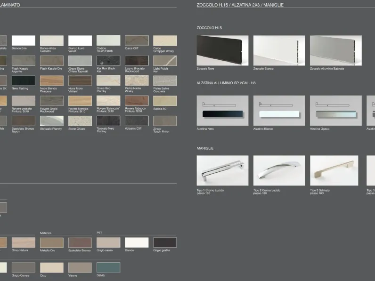Click the 'Tipo 3 Satinato passo 160' caption
The height and width of the screenshot is (281, 375).
click(320, 192)
